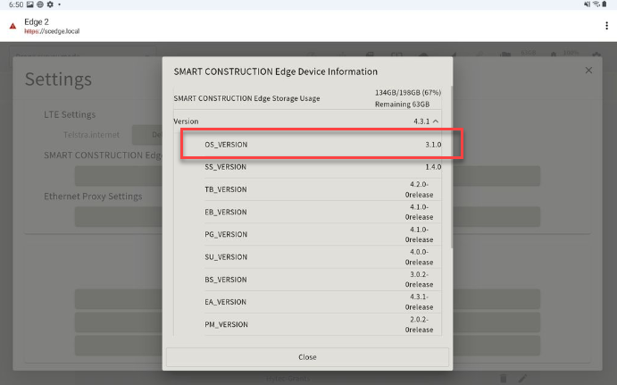617x385 pixels.
Task: Click the dialog's vertical scrollbar
Action: point(451,167)
